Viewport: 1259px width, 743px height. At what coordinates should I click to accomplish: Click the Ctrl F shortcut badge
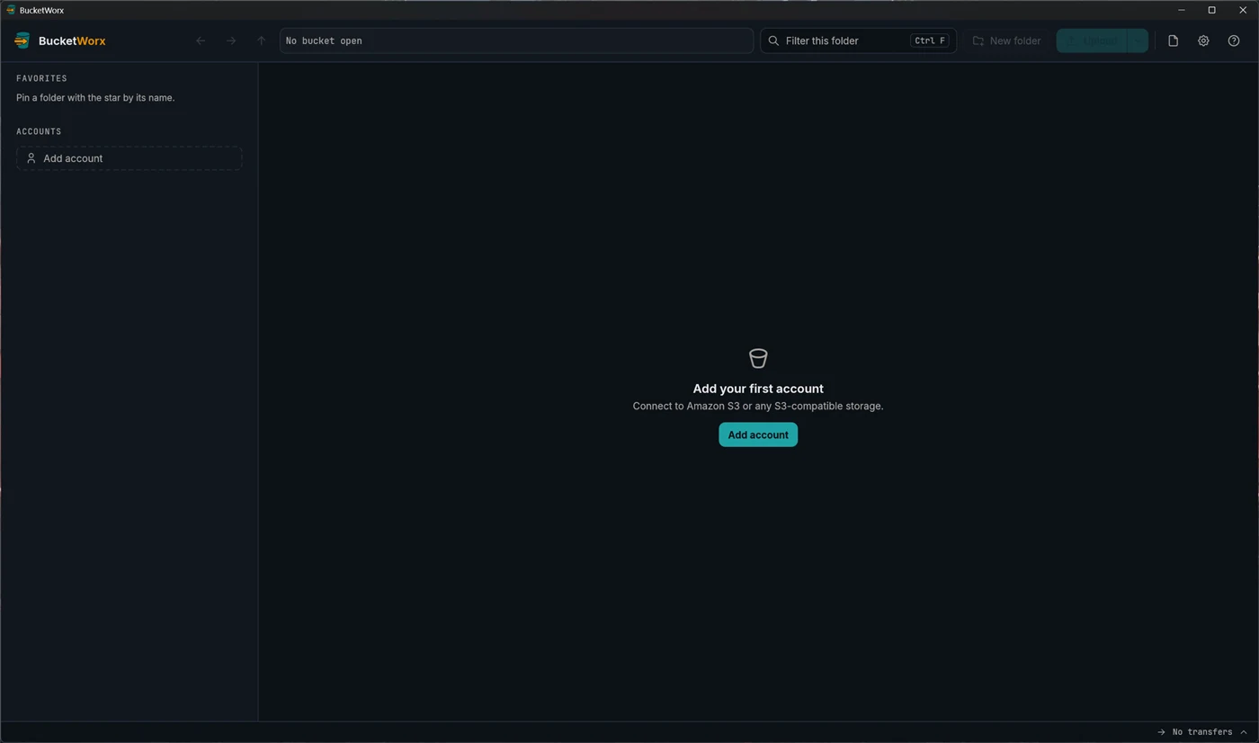pos(930,40)
